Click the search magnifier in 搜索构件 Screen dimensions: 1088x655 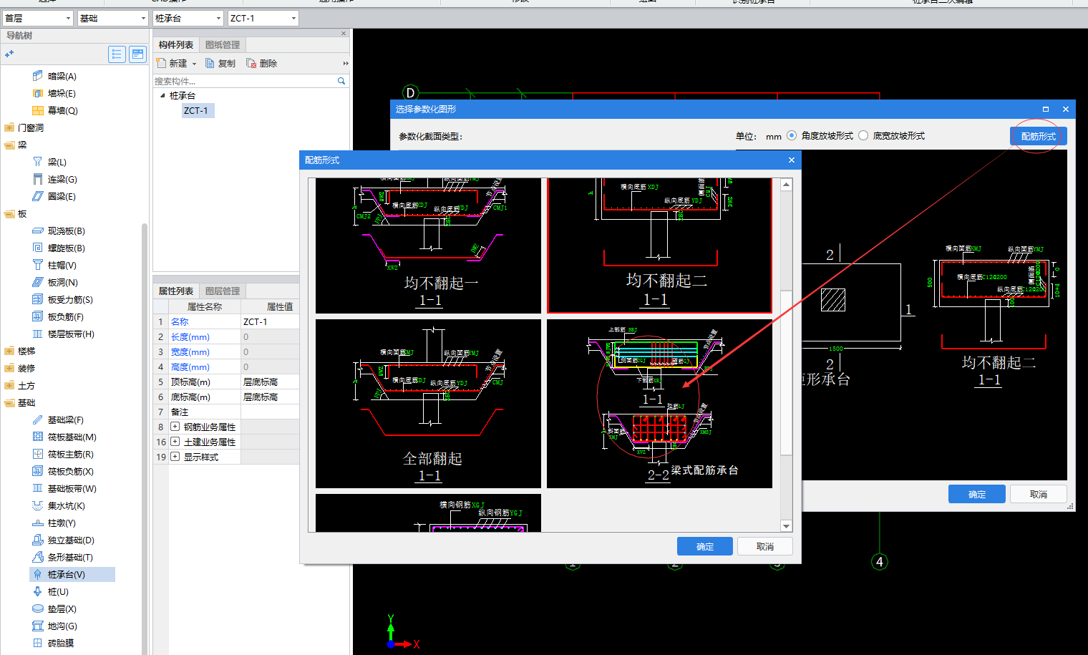[341, 81]
